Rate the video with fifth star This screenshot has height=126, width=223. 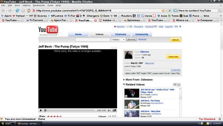tap(61, 117)
